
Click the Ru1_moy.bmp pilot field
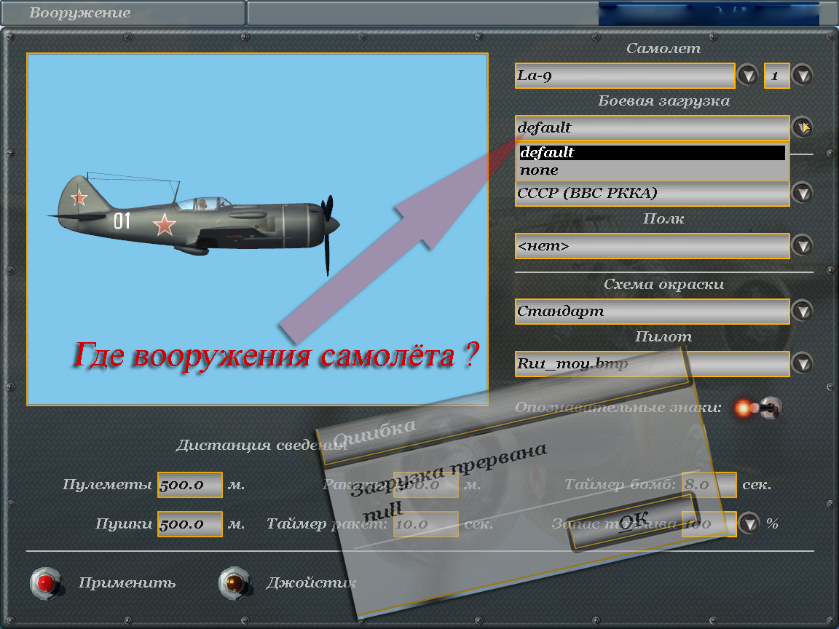pyautogui.click(x=653, y=364)
